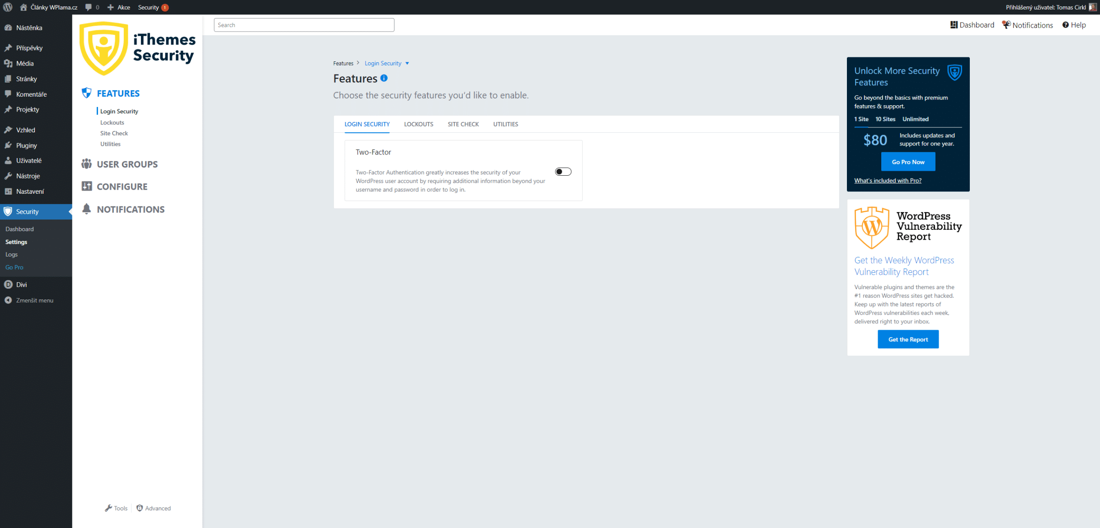The height and width of the screenshot is (528, 1100).
Task: Click the Divi circle icon
Action: (8, 285)
